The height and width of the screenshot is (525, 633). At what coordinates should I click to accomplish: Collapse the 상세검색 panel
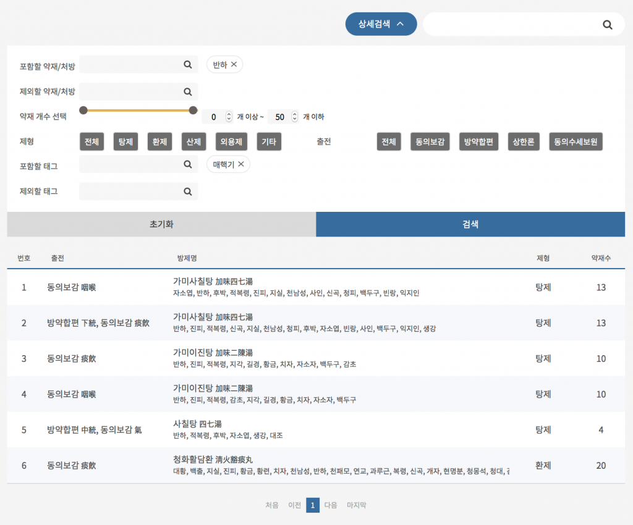click(381, 24)
